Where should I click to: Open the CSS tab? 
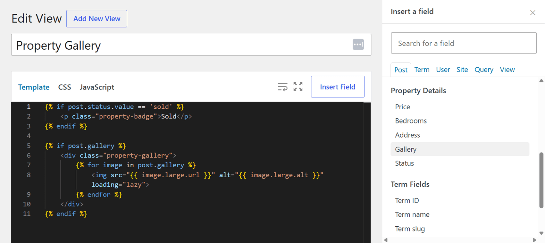click(x=64, y=87)
